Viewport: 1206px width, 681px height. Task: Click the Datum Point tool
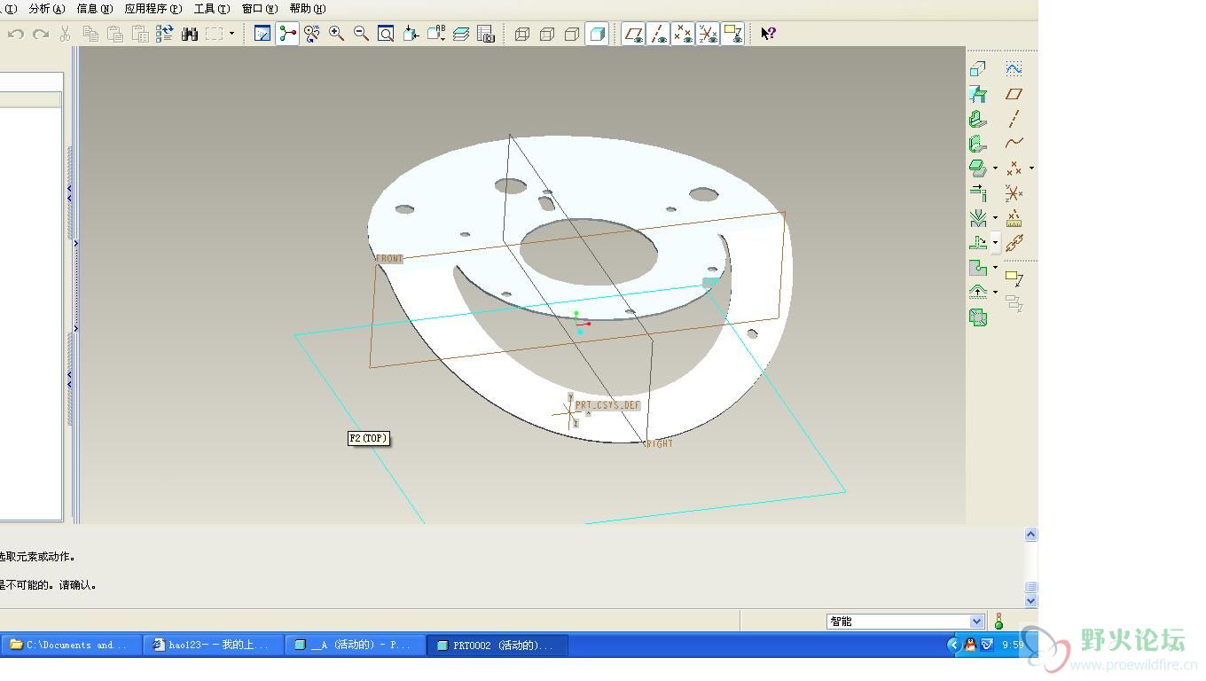(1014, 168)
